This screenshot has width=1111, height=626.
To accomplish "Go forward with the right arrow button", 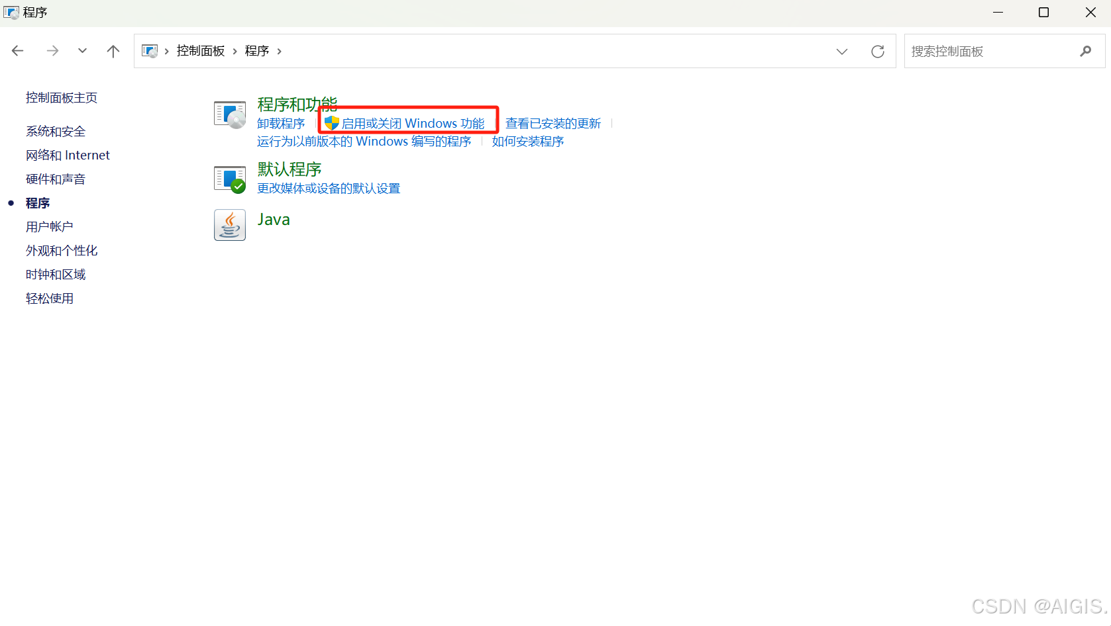I will tap(52, 51).
